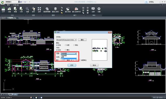The height and width of the screenshot is (99, 166).
Task: Click the 小可儿 user name
Action: tap(151, 2)
